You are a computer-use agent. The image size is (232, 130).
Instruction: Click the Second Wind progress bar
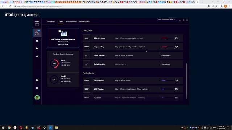point(167,81)
